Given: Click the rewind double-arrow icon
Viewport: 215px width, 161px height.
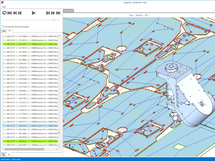Looking at the screenshot, I should point(15,13).
